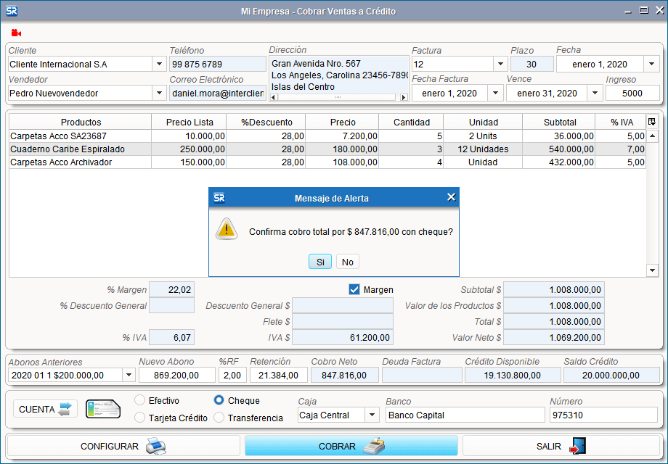Click the % IVA column header
This screenshot has width=668, height=464.
(x=621, y=122)
